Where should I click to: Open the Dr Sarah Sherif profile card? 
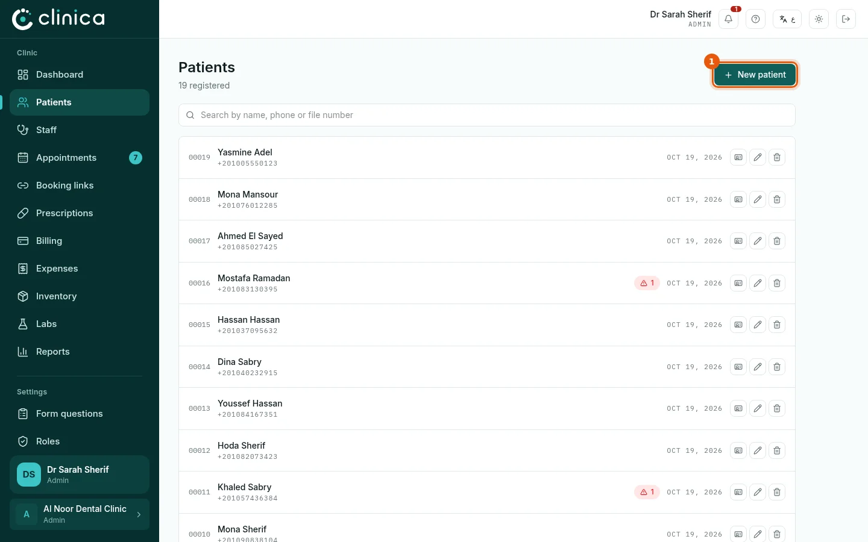tap(80, 475)
